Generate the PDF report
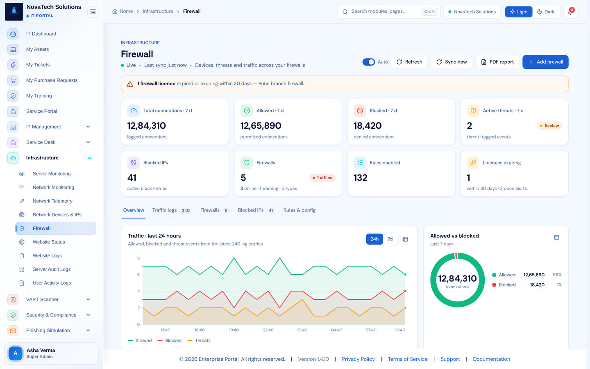590x369 pixels. (497, 62)
